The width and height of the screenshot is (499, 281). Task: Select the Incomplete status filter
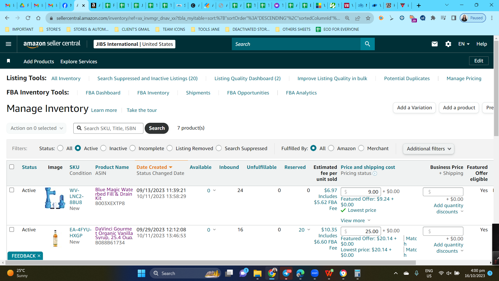click(x=133, y=148)
